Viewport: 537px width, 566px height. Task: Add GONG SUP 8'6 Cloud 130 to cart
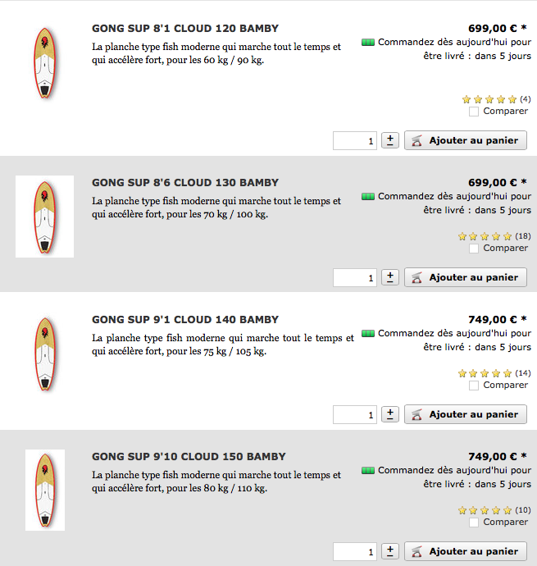[466, 277]
